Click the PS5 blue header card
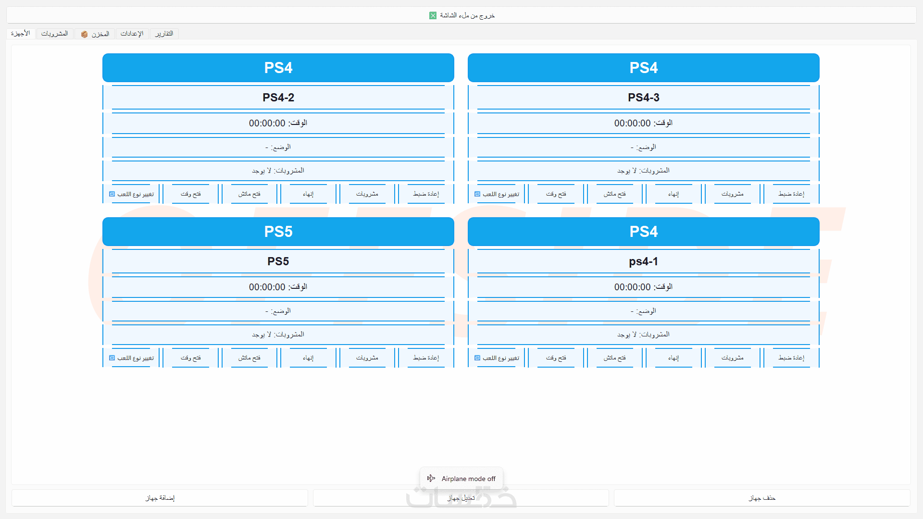 coord(278,232)
